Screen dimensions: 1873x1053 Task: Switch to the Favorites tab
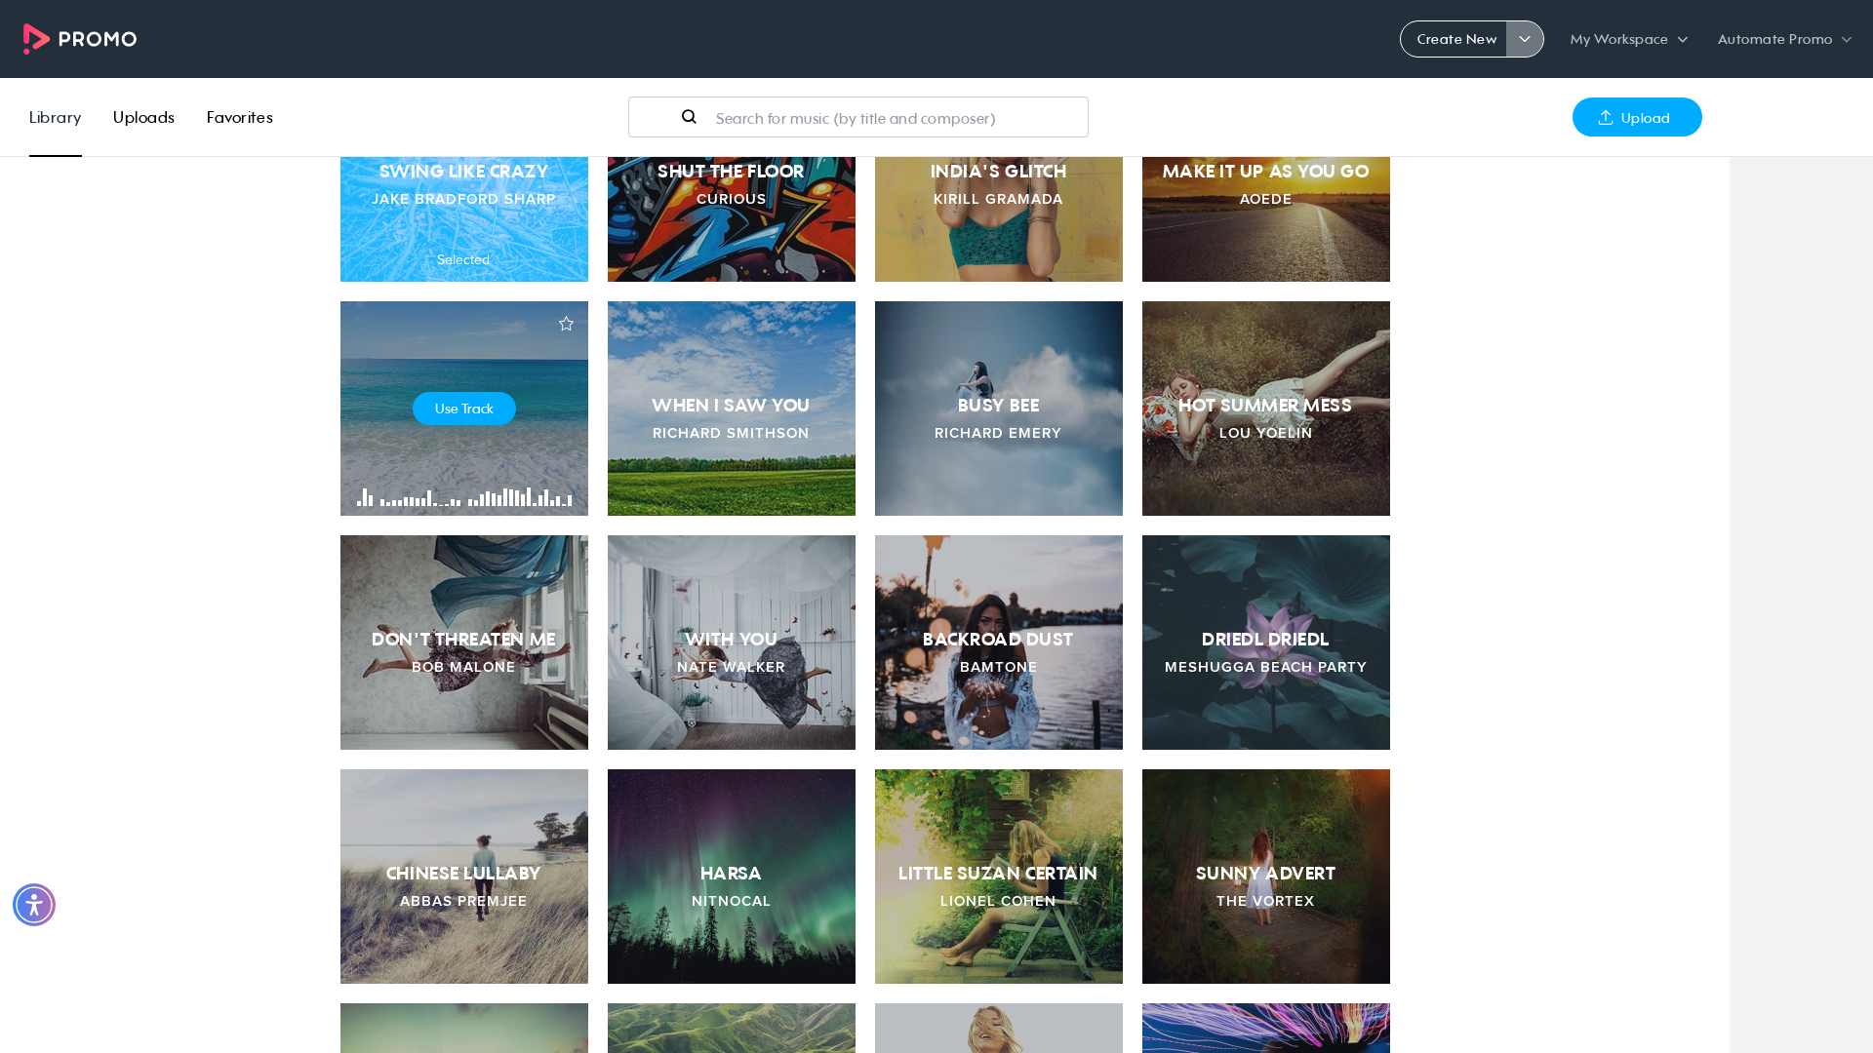[239, 117]
